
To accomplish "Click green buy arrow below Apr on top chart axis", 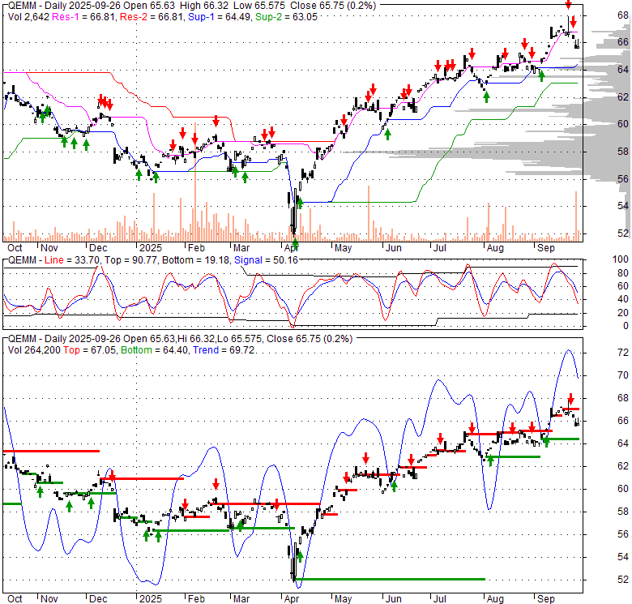I will tap(295, 243).
